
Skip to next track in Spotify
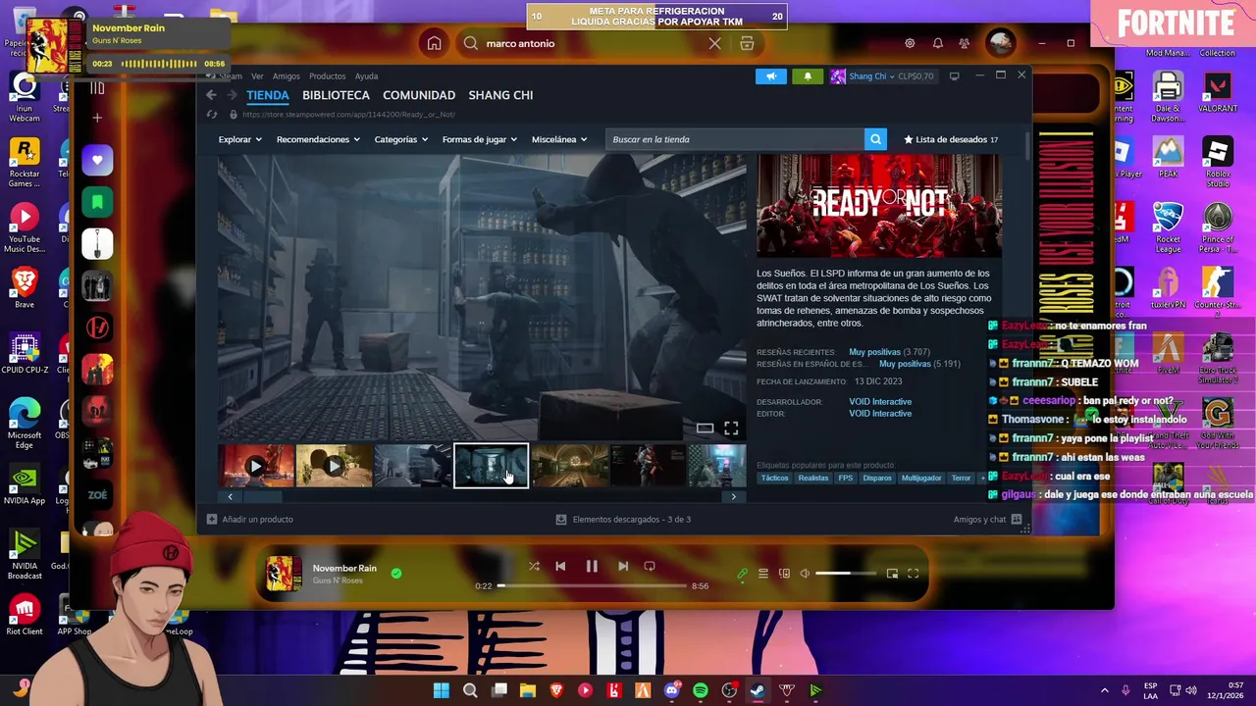coord(623,566)
